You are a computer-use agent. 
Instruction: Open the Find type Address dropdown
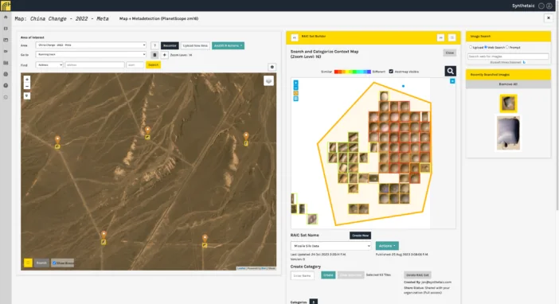click(49, 65)
